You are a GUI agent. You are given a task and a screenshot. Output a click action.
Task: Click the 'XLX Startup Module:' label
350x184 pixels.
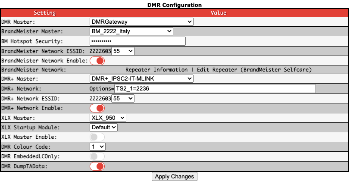click(x=31, y=128)
